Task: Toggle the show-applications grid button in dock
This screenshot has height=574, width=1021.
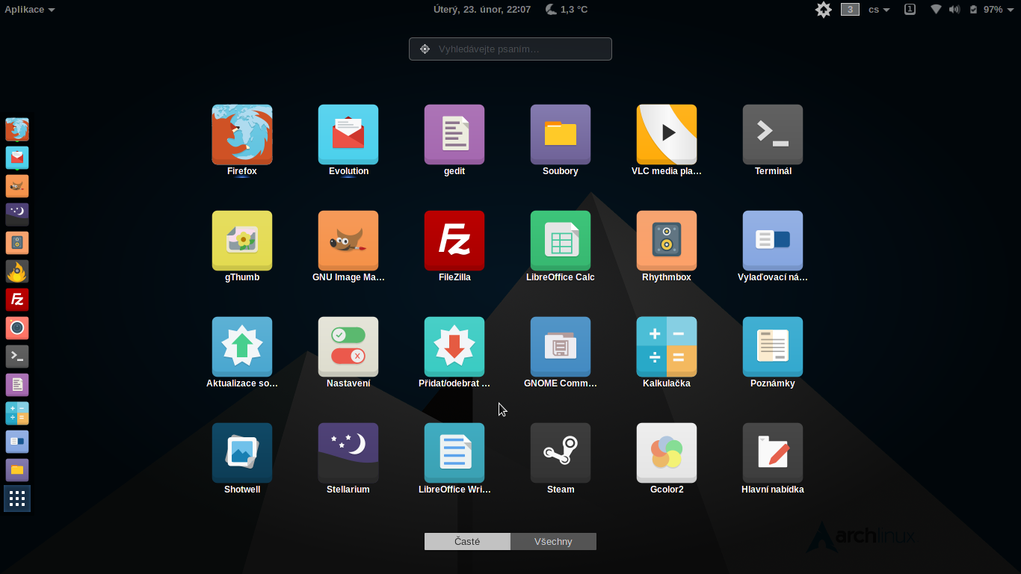Action: pos(17,499)
